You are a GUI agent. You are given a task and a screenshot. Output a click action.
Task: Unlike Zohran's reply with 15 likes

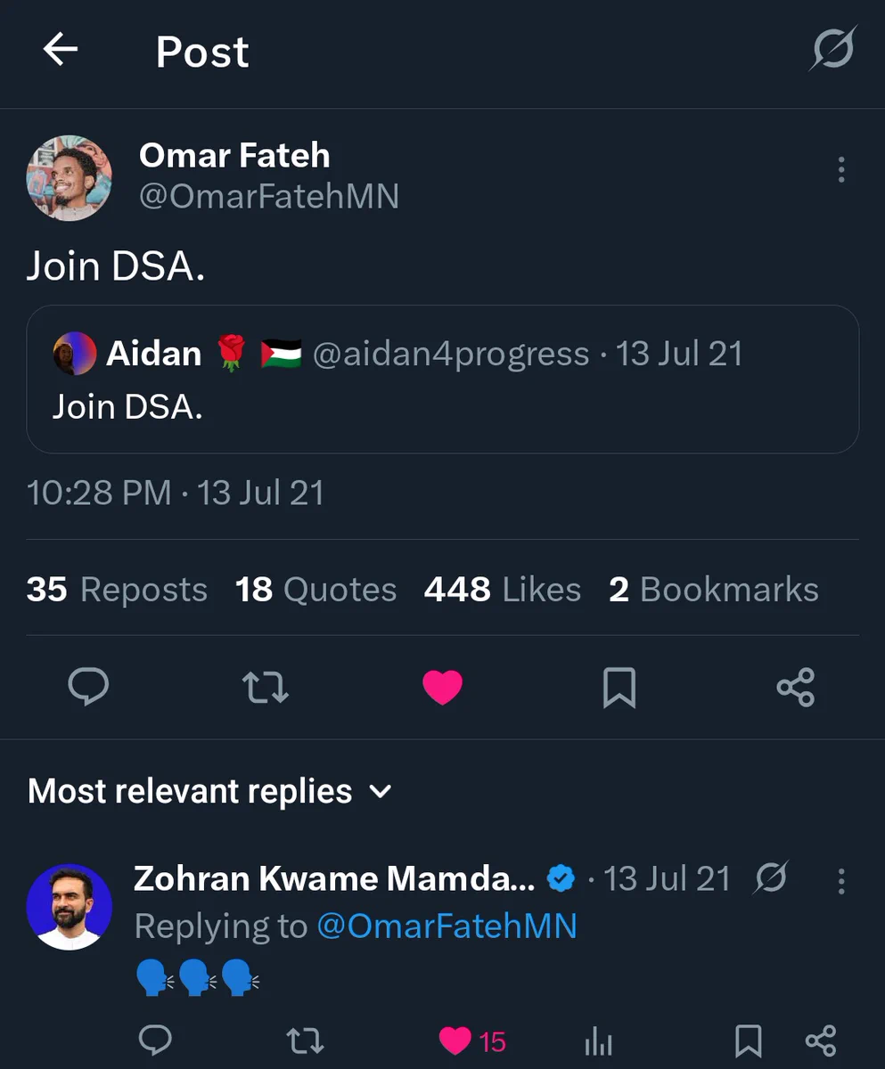(x=472, y=1040)
